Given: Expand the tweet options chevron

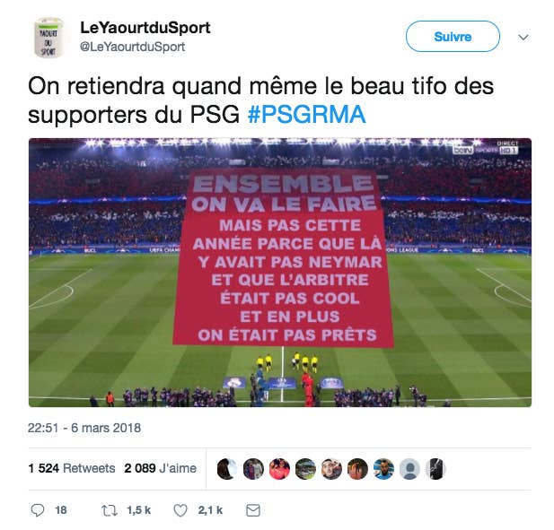Looking at the screenshot, I should (523, 37).
